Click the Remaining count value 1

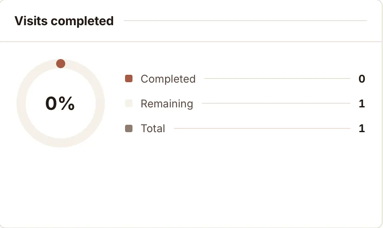coord(362,104)
